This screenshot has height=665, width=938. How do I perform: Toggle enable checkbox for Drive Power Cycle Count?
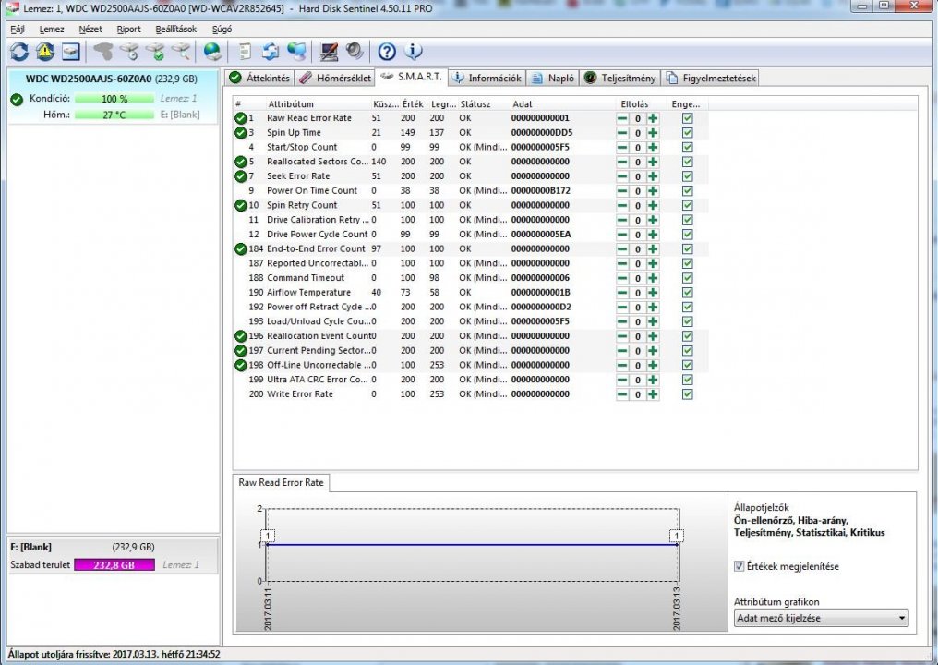pyautogui.click(x=688, y=235)
